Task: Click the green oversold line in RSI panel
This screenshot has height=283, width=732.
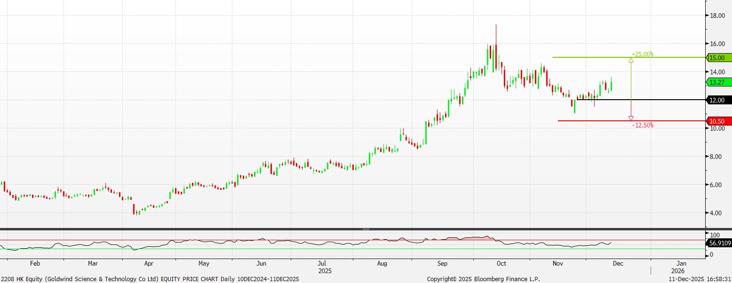Action: tap(353, 249)
